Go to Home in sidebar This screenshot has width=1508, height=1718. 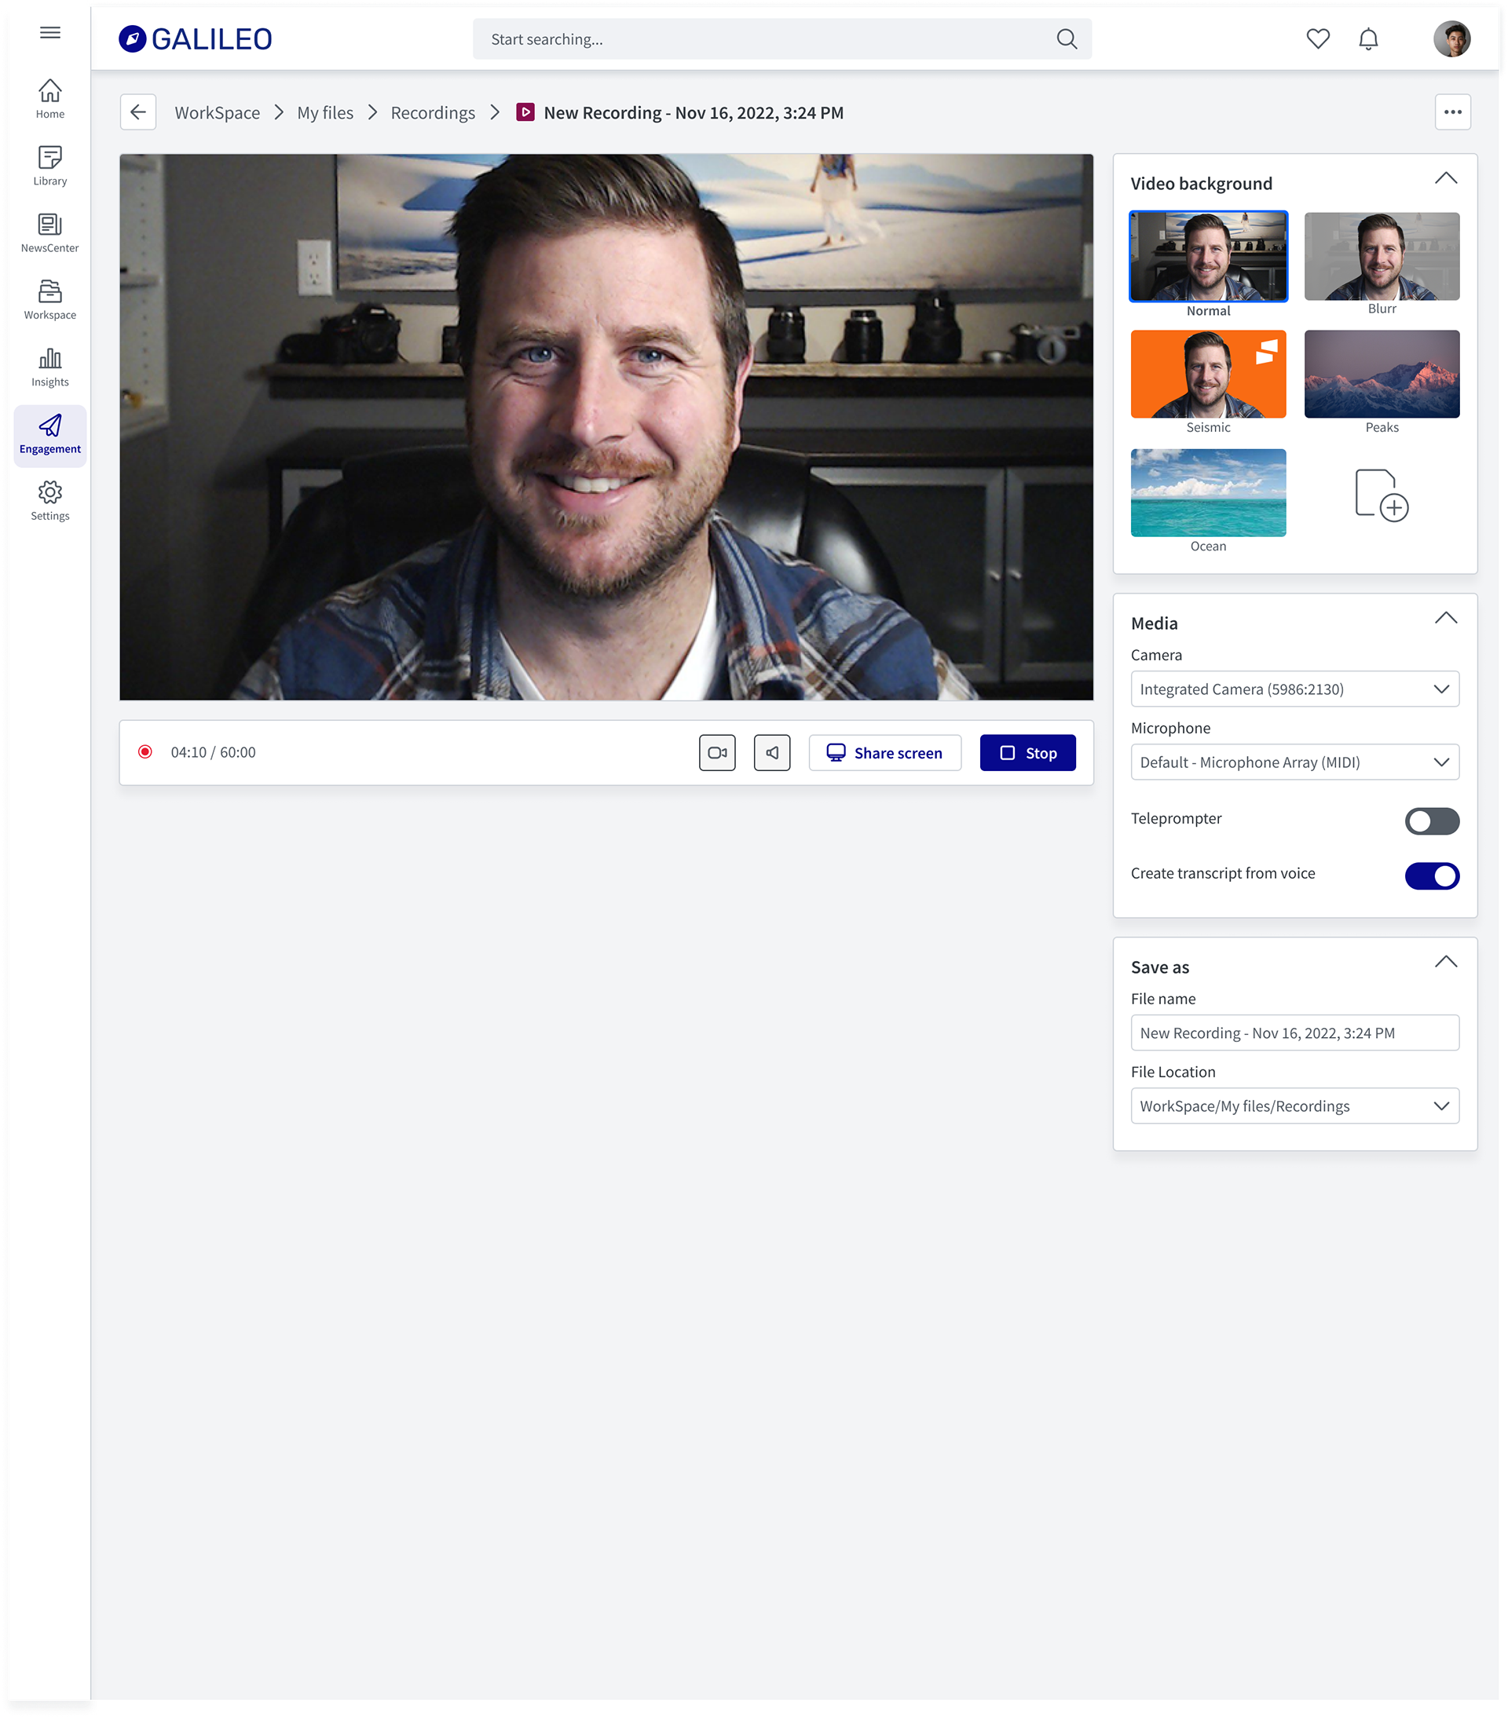click(49, 99)
